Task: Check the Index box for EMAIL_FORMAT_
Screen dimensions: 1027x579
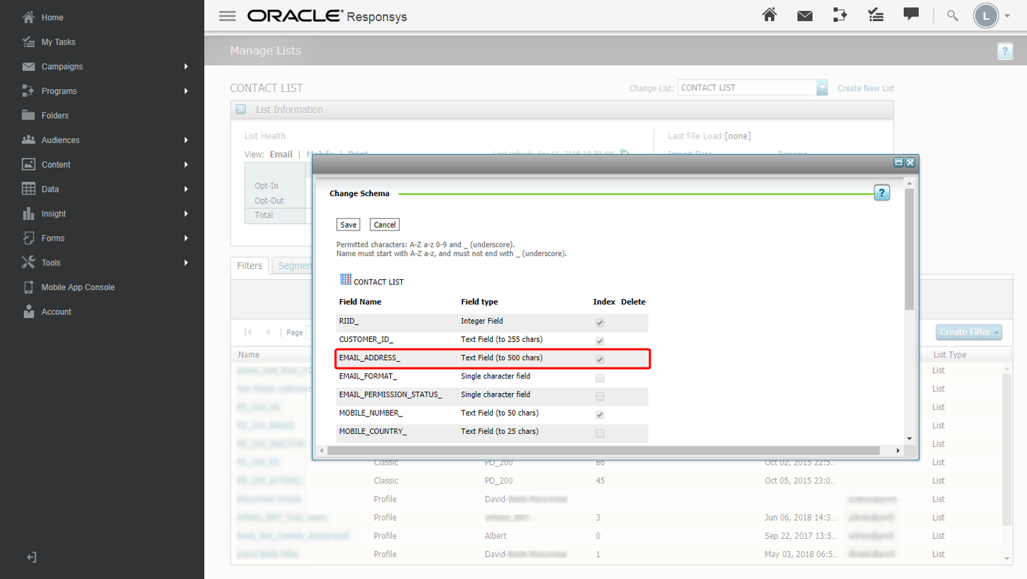Action: pos(600,378)
